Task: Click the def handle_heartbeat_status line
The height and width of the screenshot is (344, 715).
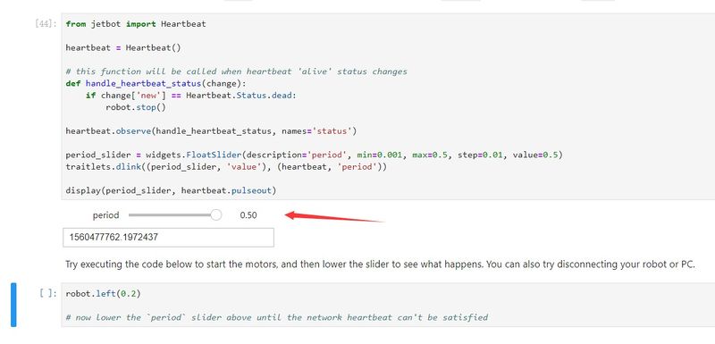Action: point(156,83)
